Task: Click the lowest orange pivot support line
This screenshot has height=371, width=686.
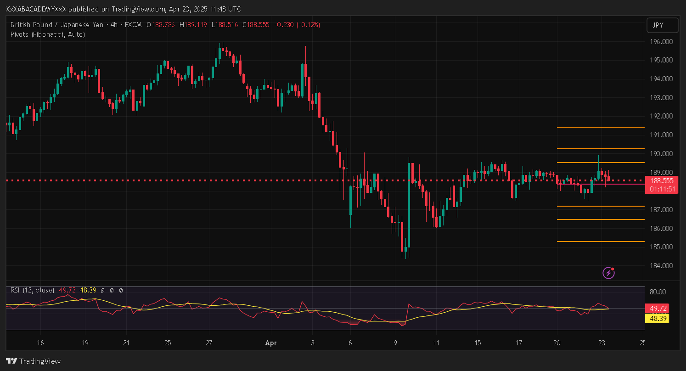Action: [600, 242]
